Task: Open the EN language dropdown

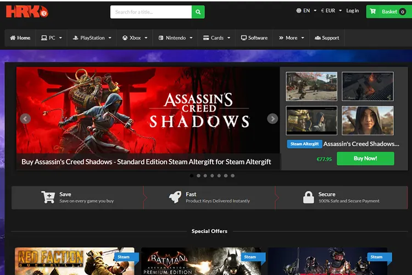Action: (307, 10)
